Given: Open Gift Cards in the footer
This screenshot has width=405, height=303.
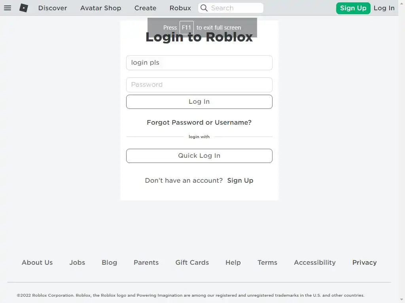Looking at the screenshot, I should point(192,262).
